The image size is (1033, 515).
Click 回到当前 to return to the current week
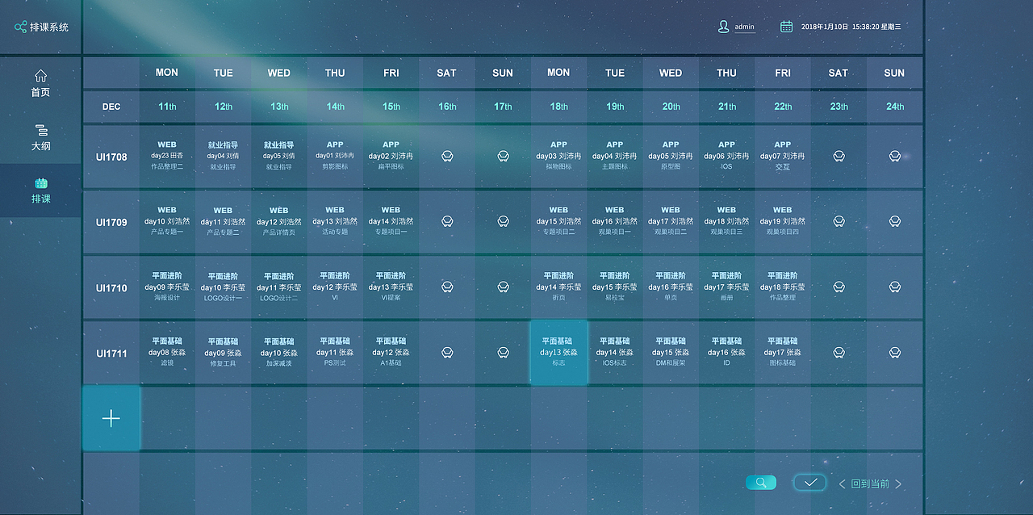870,484
